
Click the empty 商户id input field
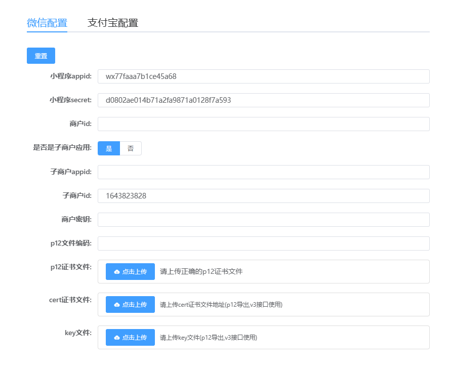pos(263,124)
